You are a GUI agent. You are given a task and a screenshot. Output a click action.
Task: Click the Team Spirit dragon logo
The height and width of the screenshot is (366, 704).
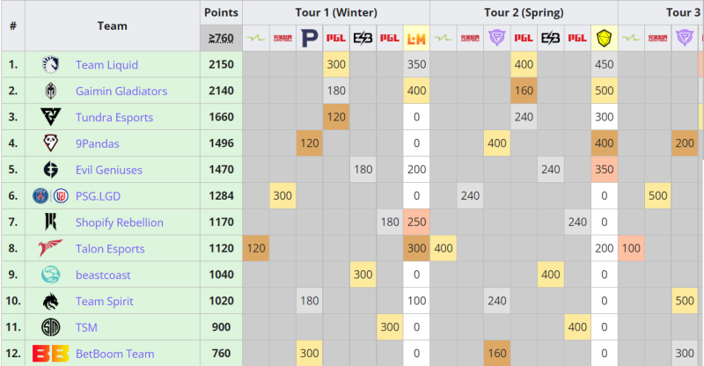(x=50, y=302)
